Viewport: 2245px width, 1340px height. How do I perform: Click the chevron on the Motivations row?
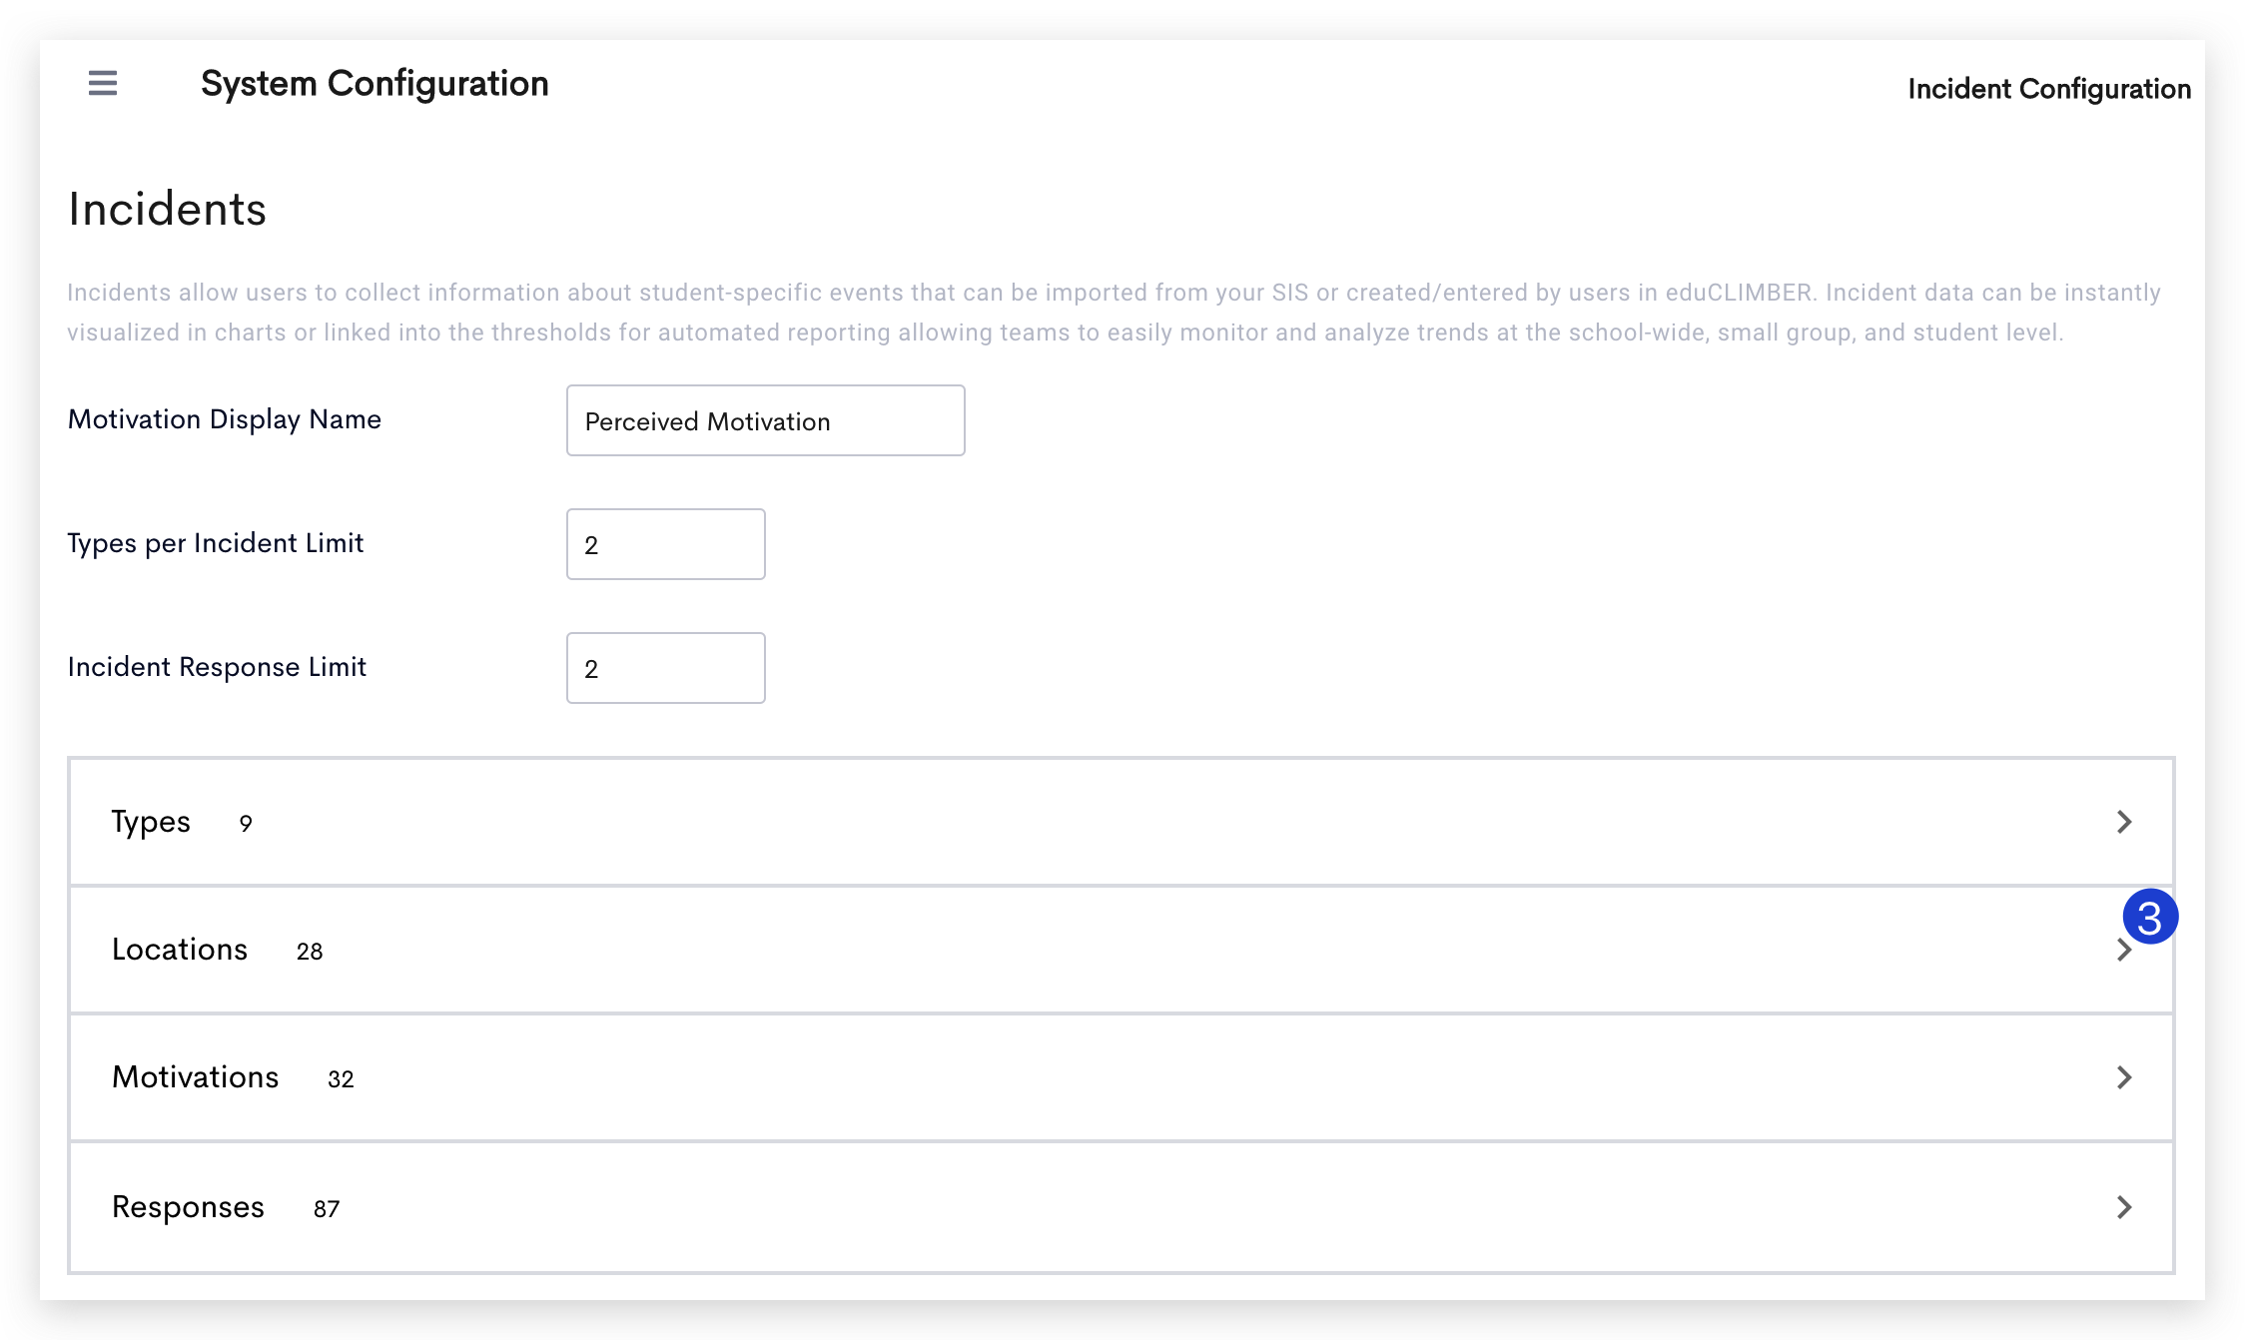coord(2125,1078)
